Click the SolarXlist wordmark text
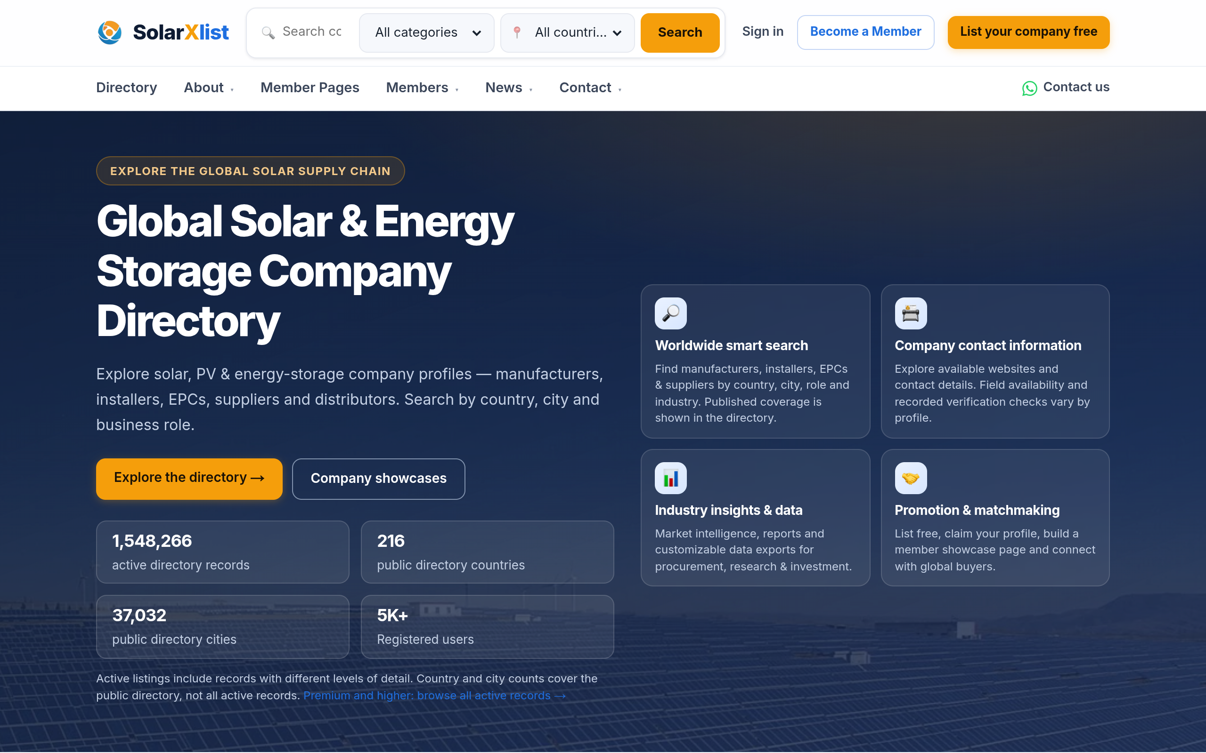 181,32
